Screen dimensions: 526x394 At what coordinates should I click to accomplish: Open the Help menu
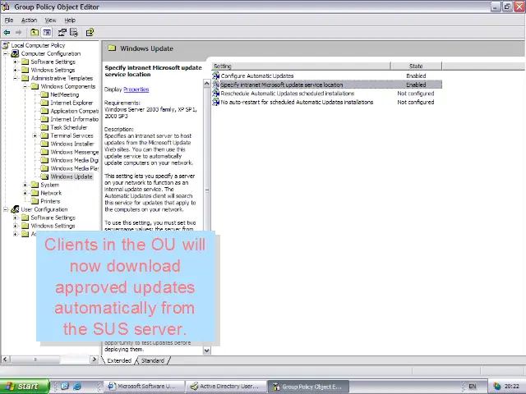pyautogui.click(x=70, y=20)
